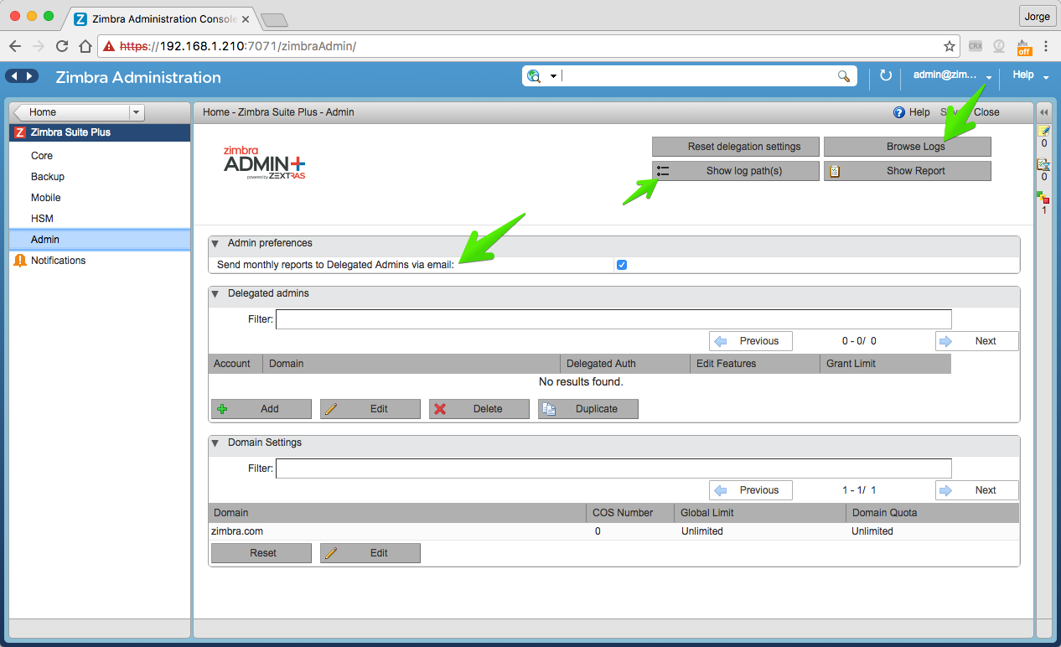Image resolution: width=1061 pixels, height=647 pixels.
Task: Click the right pane checklist icon
Action: click(x=1044, y=164)
